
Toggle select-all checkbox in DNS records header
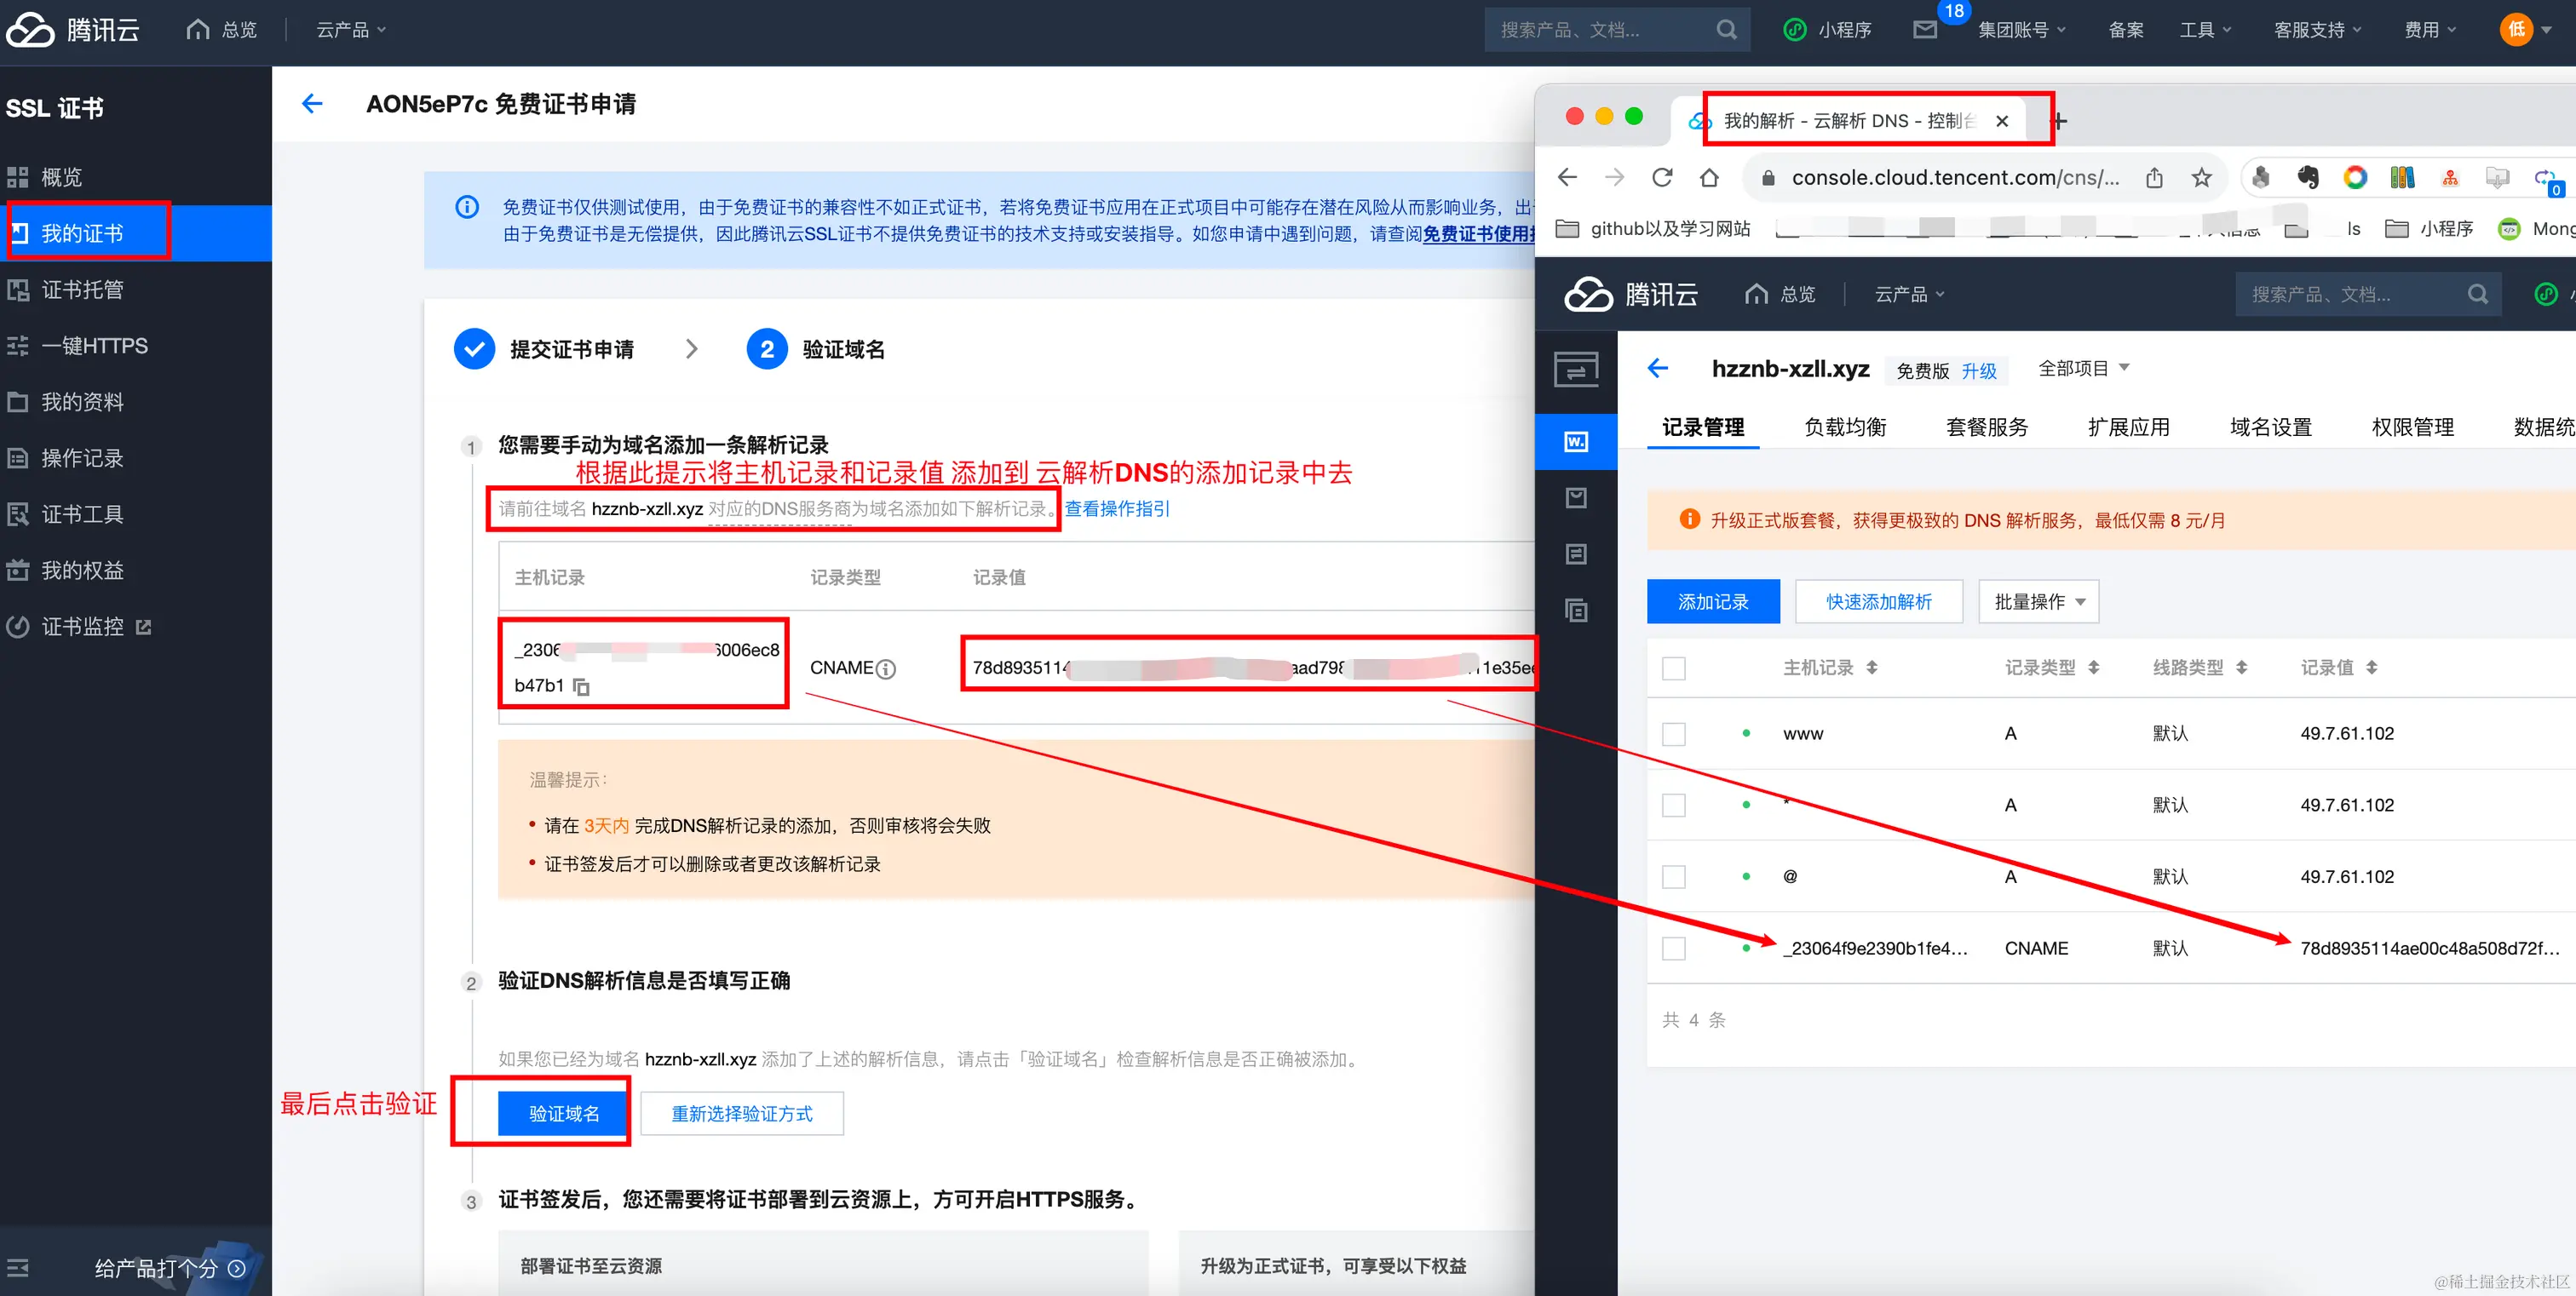point(1673,668)
